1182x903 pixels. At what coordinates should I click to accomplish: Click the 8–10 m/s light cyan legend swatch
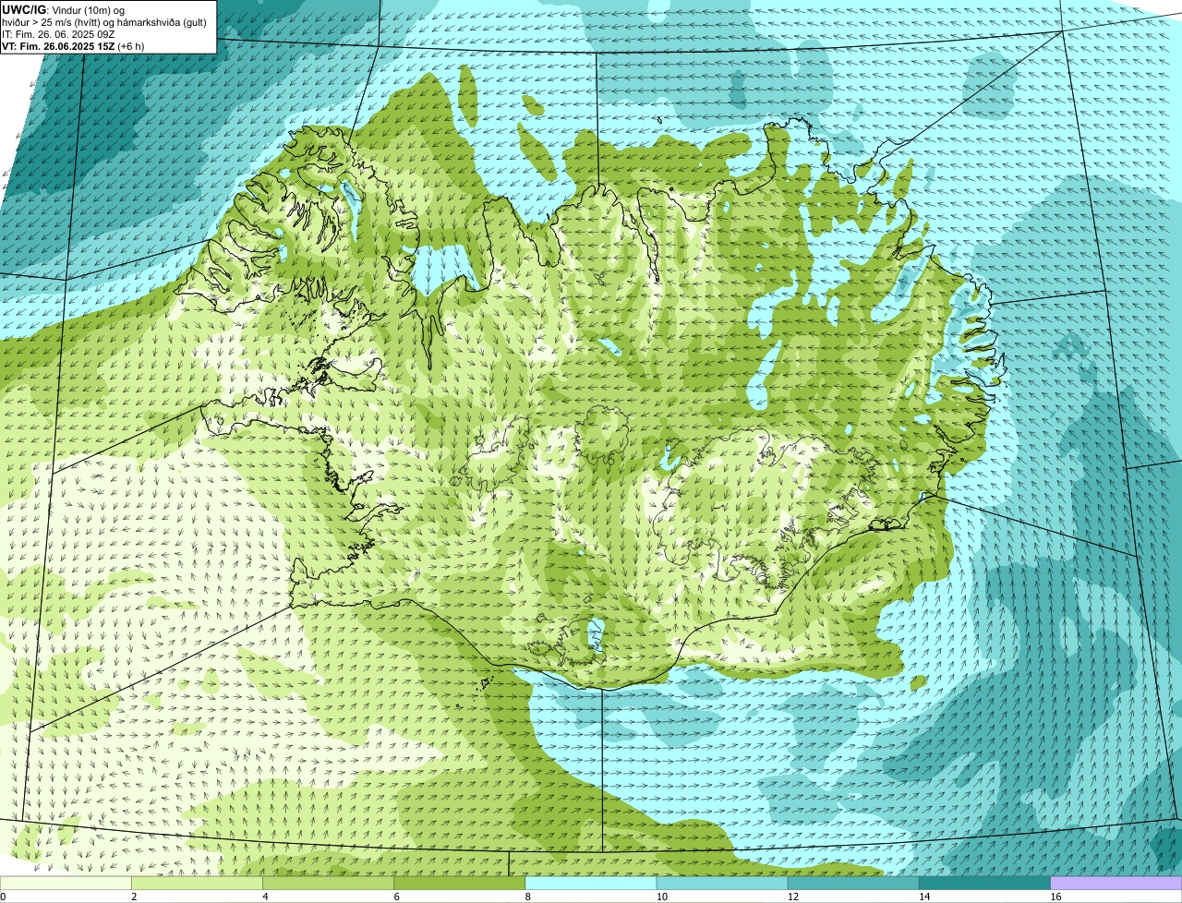591,884
